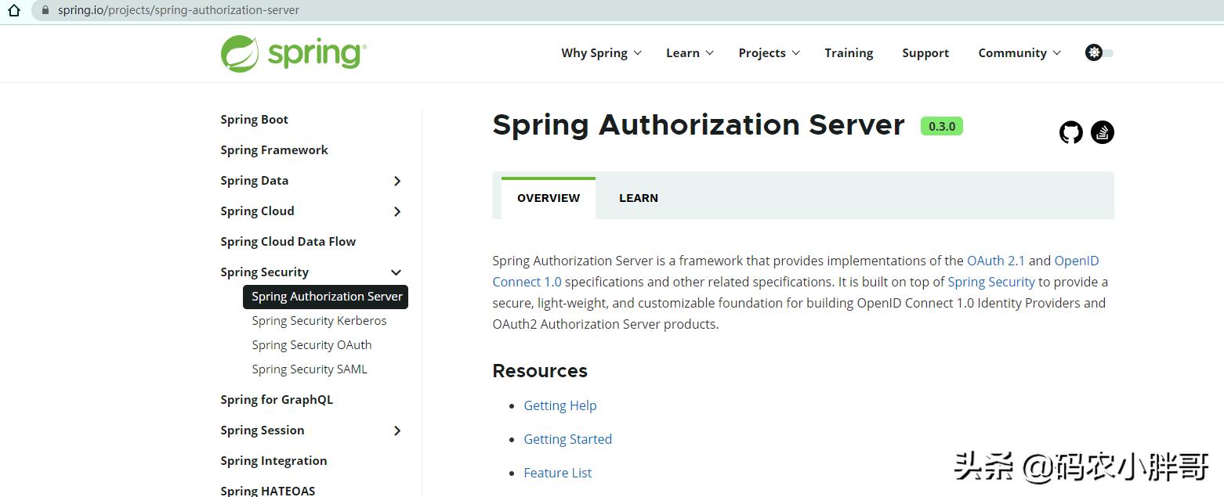Open the Community menu
This screenshot has width=1224, height=497.
(1013, 52)
